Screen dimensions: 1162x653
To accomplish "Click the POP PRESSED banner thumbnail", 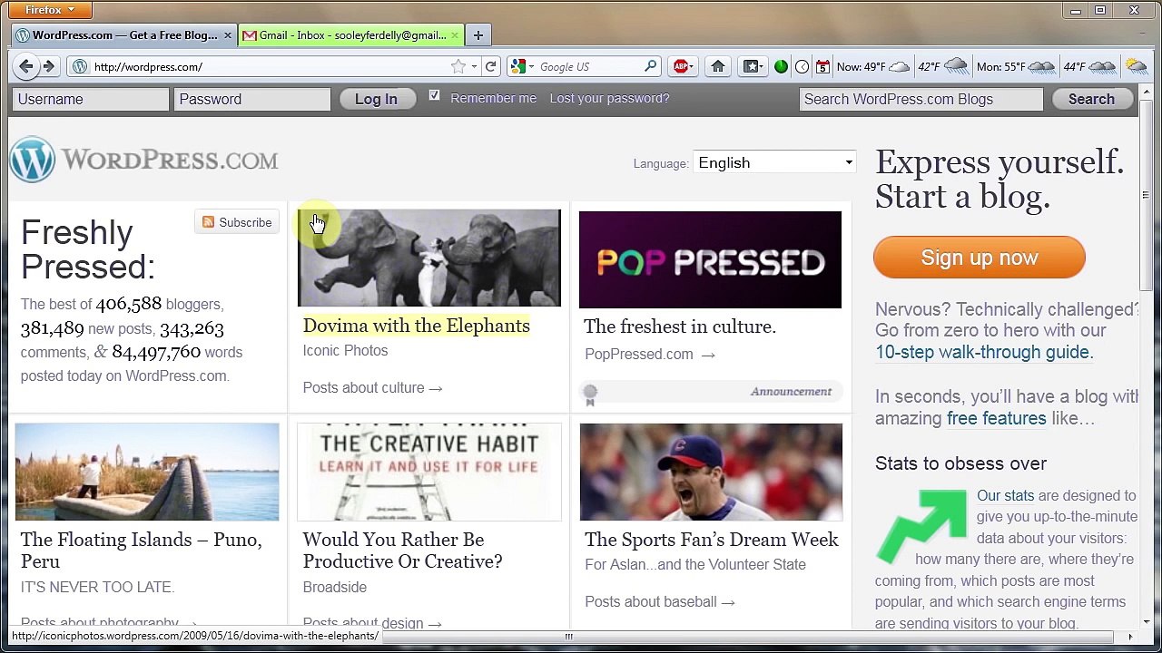I will 710,259.
